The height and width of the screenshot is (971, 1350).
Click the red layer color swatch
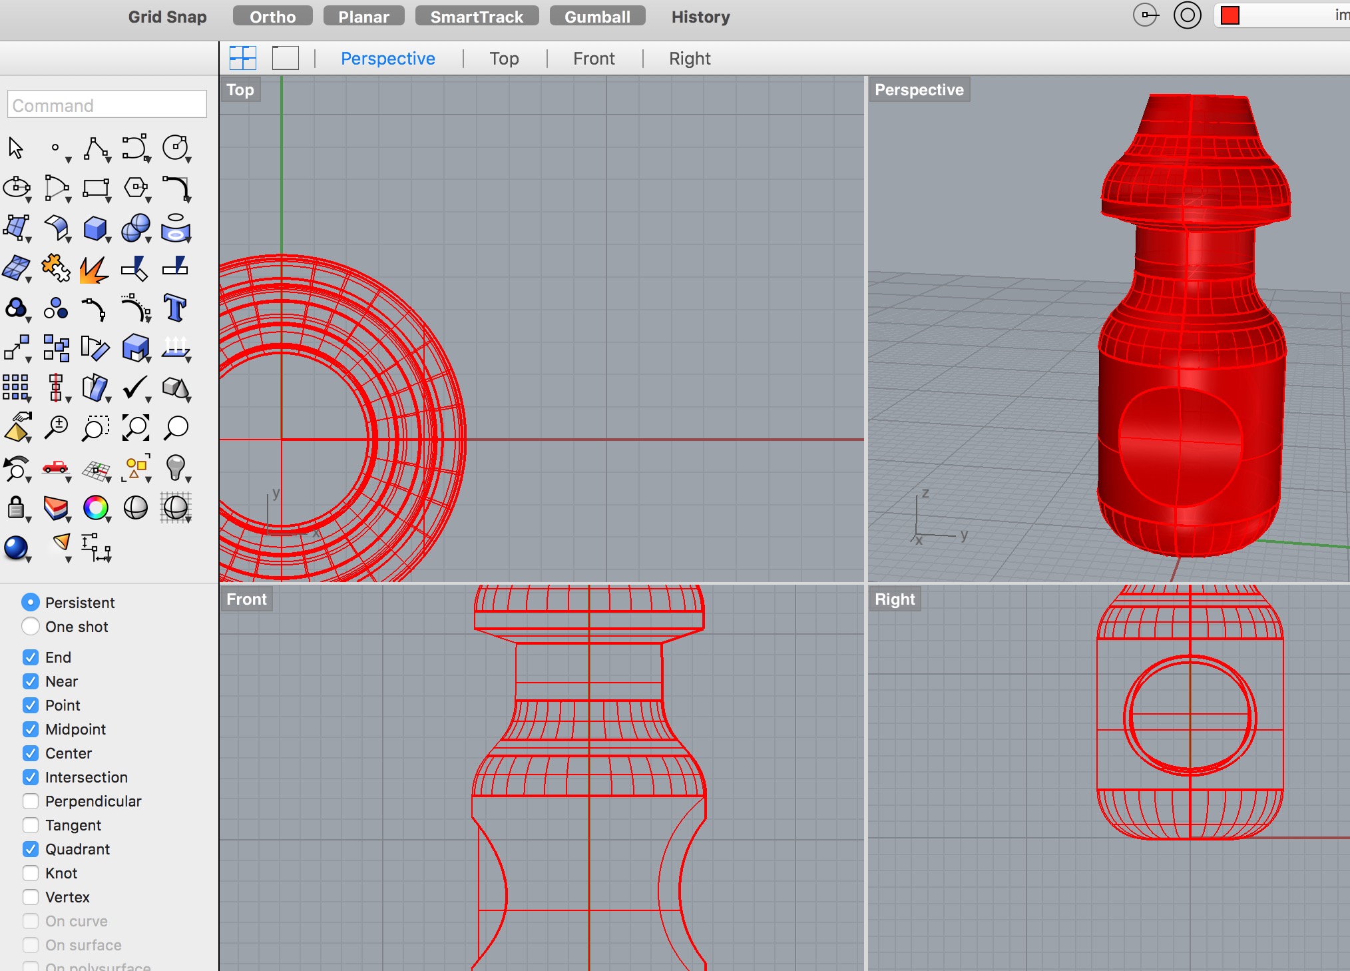(1230, 16)
